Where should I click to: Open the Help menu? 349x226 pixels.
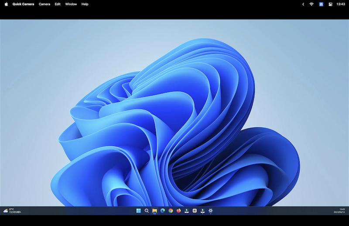coord(85,4)
